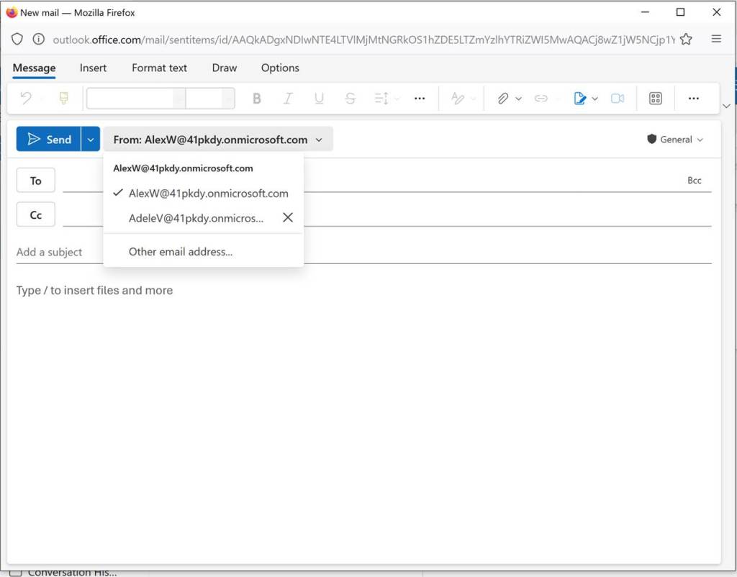
Task: Switch to the Insert tab
Action: [93, 68]
